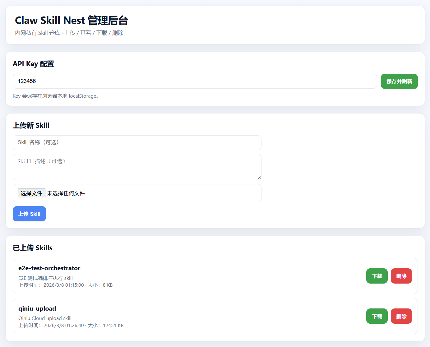Download the qiniu-upload skill

coord(377,316)
